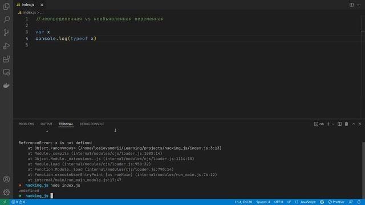This screenshot has height=205, width=365.
Task: Open errors and warnings count in status bar
Action: click(x=18, y=202)
